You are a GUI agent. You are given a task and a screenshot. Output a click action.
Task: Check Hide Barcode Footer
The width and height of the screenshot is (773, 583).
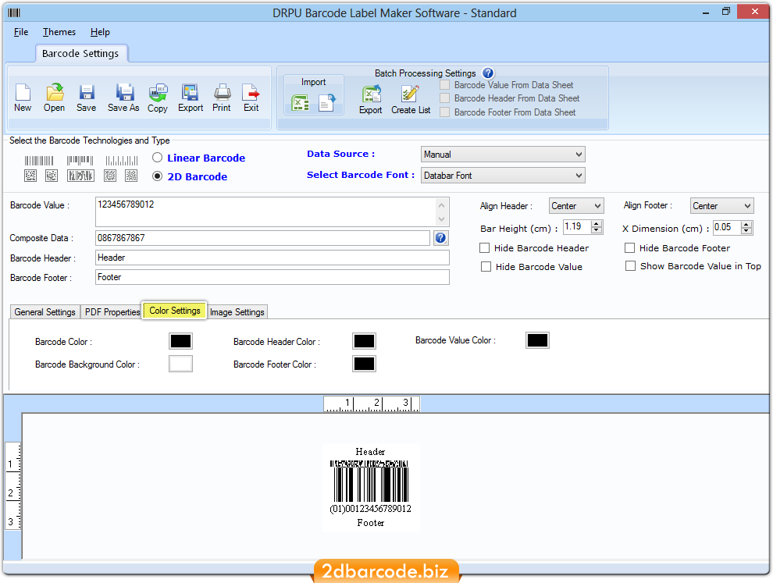(x=629, y=248)
